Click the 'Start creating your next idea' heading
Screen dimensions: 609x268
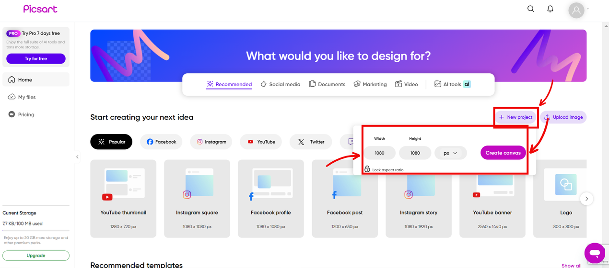[142, 117]
